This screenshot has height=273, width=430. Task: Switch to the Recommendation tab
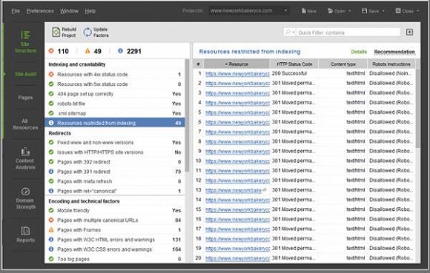394,52
